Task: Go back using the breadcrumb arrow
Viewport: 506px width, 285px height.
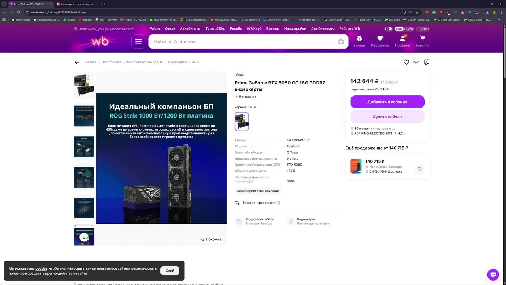Action: click(77, 62)
